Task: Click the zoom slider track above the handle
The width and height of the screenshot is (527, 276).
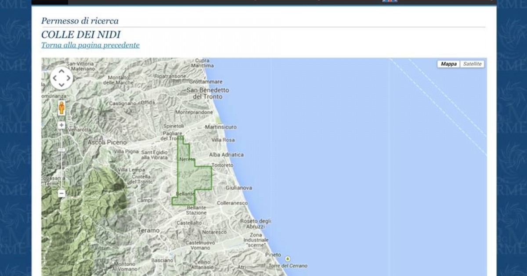Action: 61,138
